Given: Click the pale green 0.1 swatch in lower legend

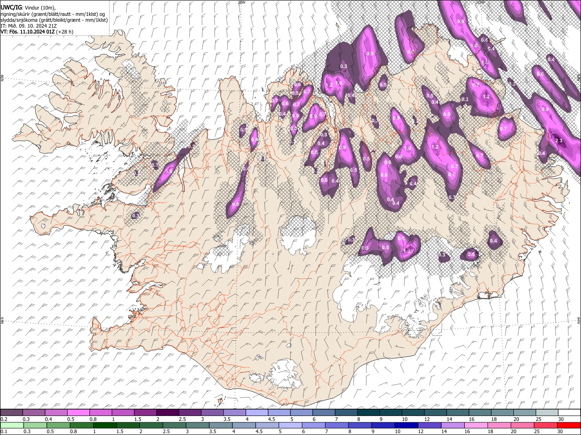Looking at the screenshot, I should click(12, 425).
